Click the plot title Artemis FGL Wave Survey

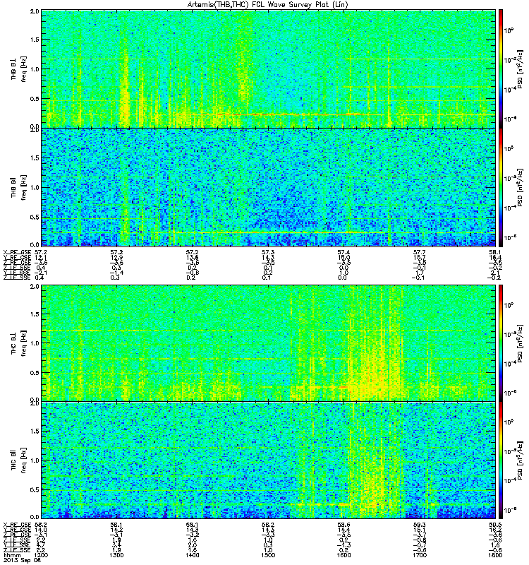(x=267, y=5)
